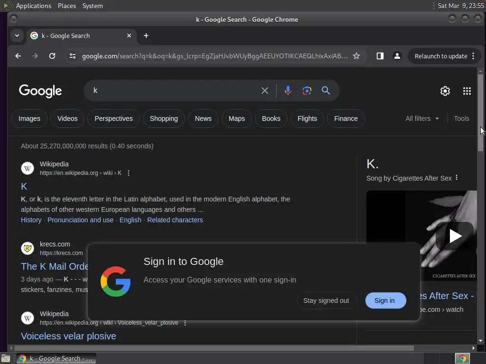The image size is (486, 364).
Task: Expand All filters dropdown
Action: 422,118
